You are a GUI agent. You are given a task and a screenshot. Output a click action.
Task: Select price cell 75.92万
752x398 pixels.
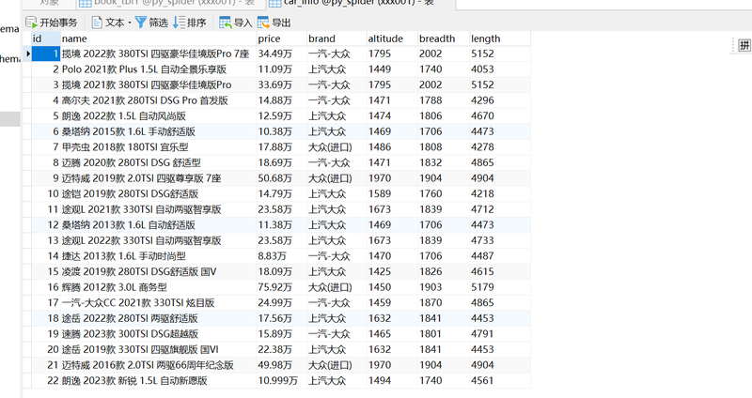[282, 287]
